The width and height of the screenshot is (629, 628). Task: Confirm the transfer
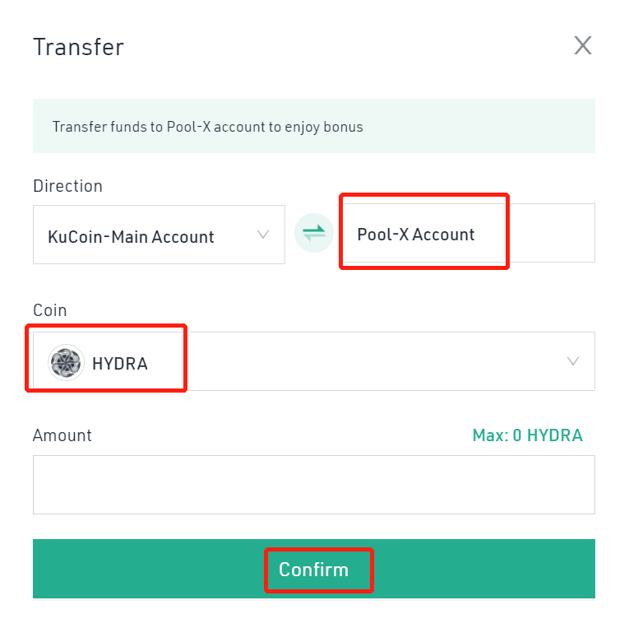tap(314, 569)
